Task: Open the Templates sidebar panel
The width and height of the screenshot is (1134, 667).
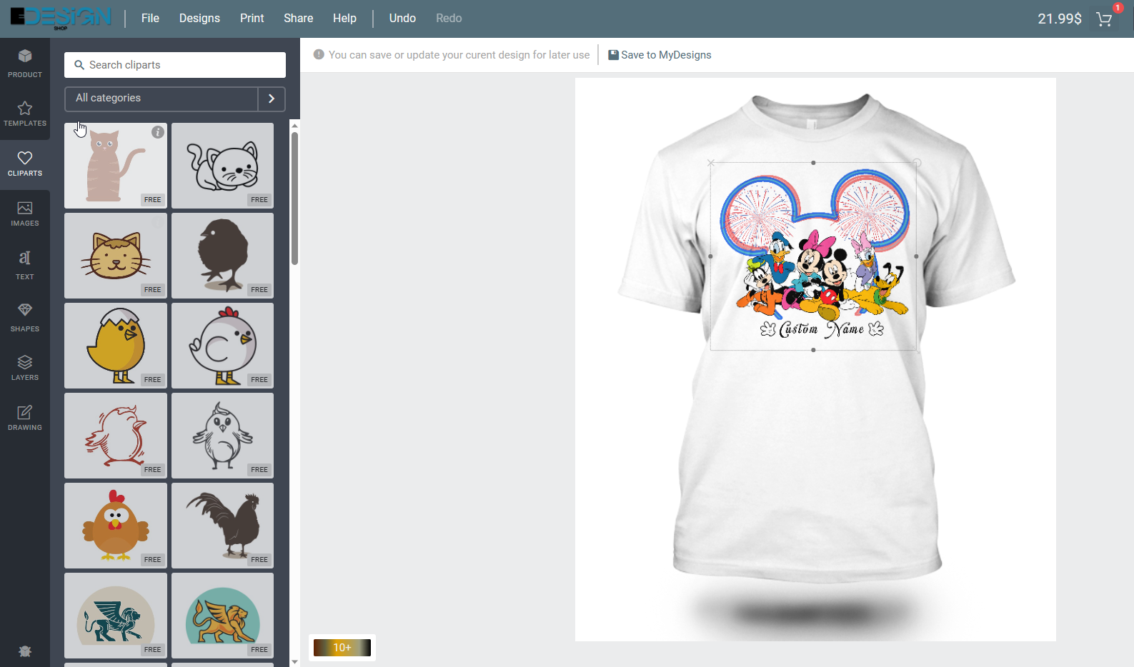Action: (25, 114)
